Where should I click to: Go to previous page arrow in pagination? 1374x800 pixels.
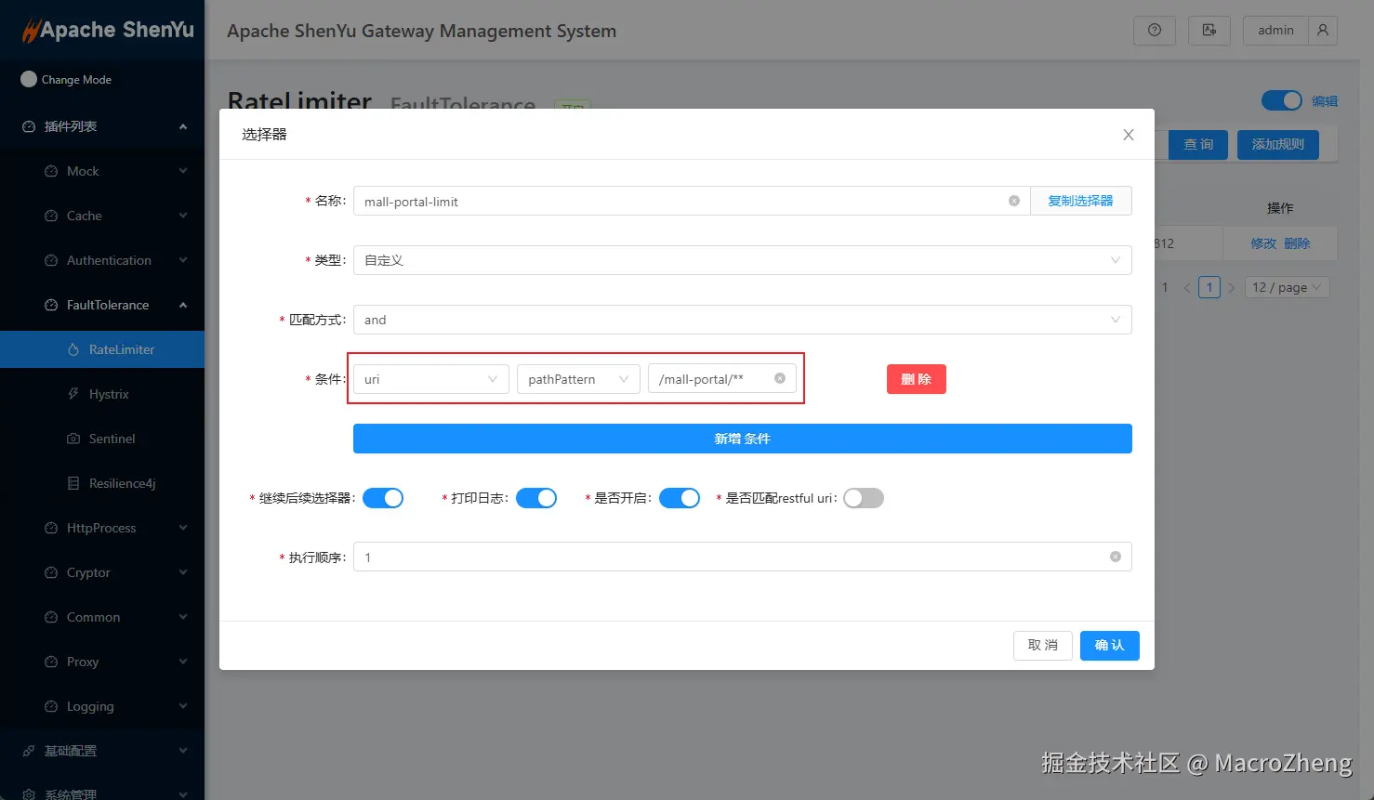coord(1187,288)
